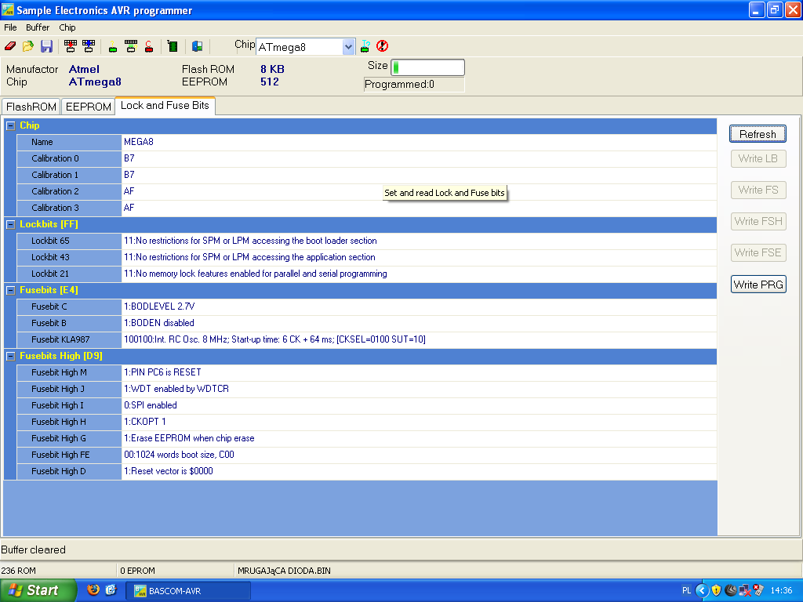
Task: Click the Write FS button
Action: pyautogui.click(x=758, y=190)
